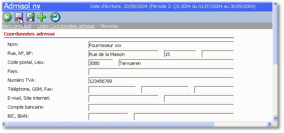Click the BIC, IBAN: label
Viewport: 284px width, 133px height.
point(18,116)
